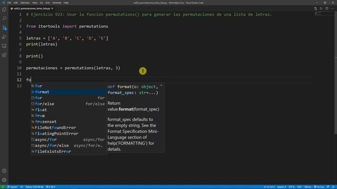
Task: Click line number 10 in the gutter
Action: coord(19,68)
